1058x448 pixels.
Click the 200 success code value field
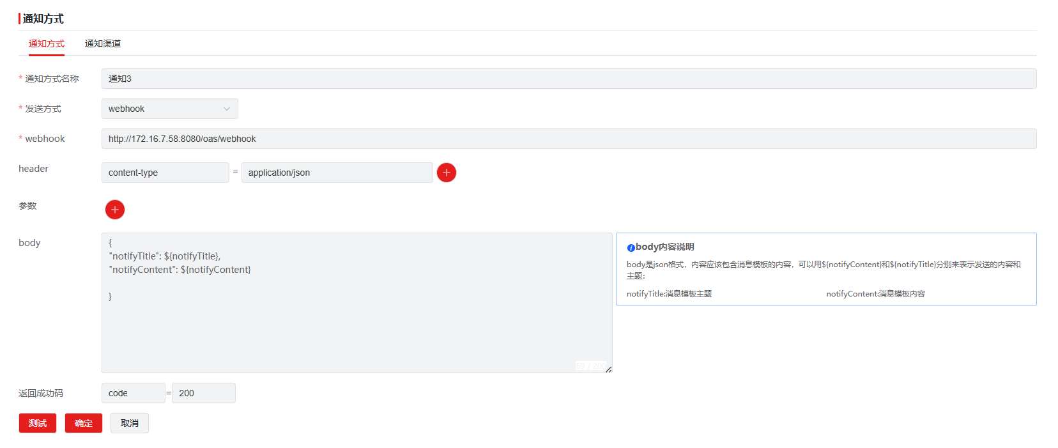(x=203, y=393)
